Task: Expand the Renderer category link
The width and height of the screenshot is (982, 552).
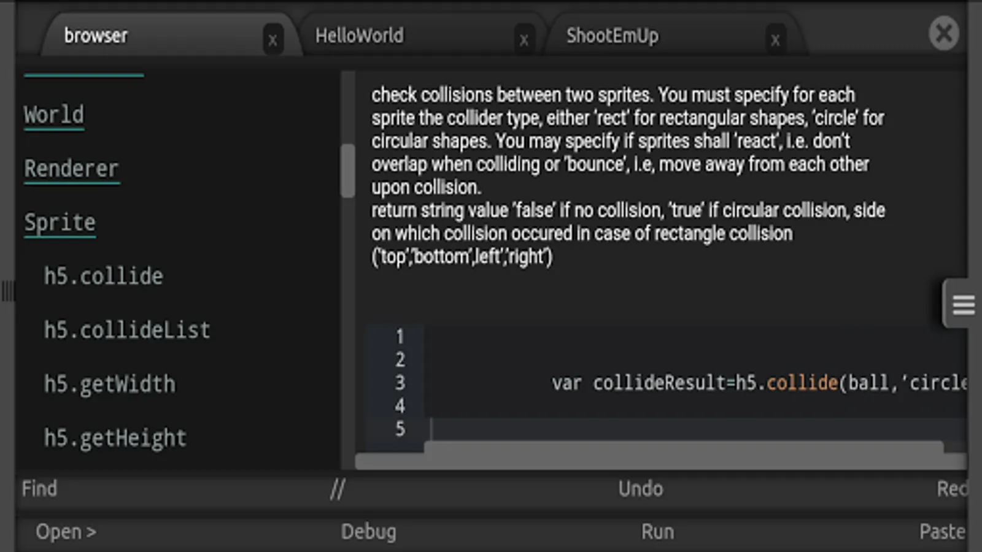Action: [71, 169]
